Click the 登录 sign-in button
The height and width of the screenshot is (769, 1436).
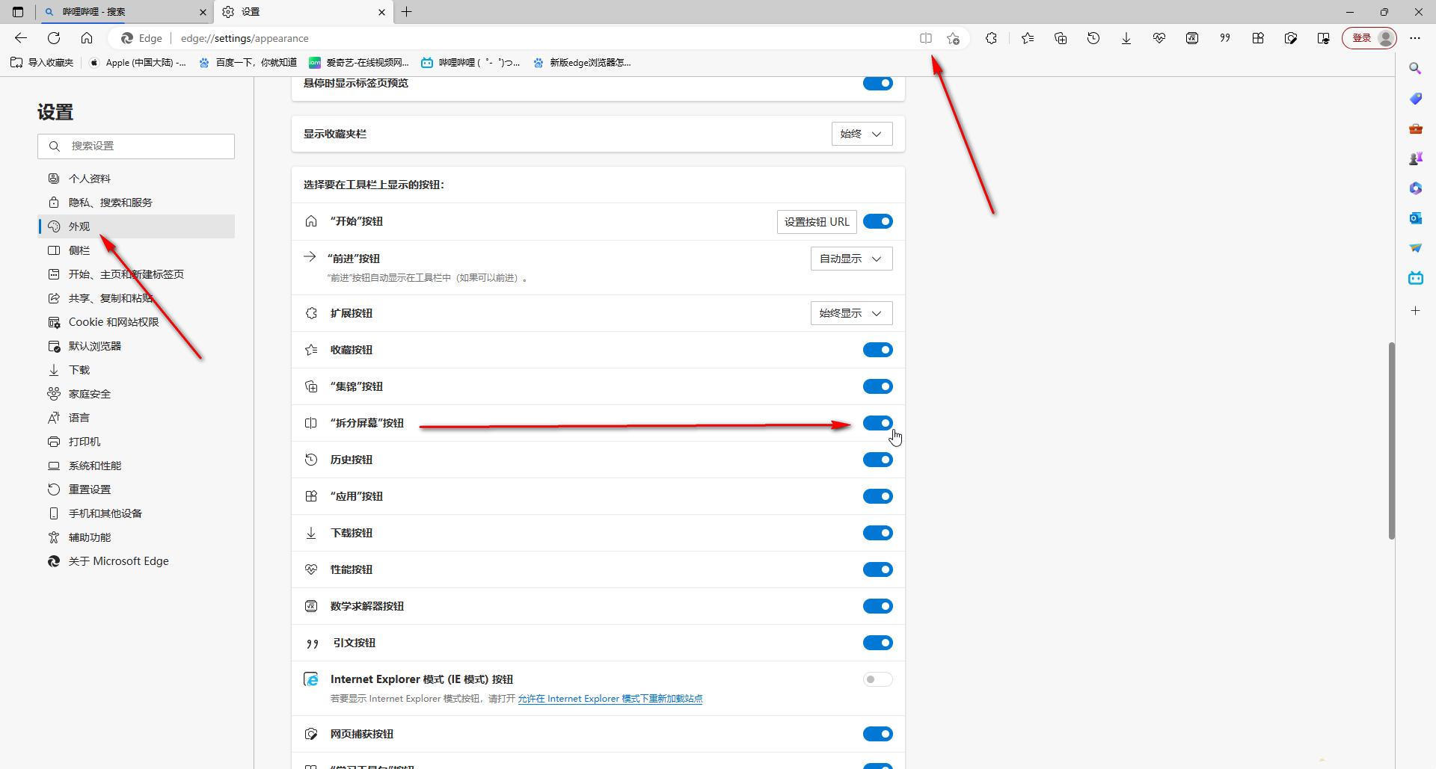1369,38
